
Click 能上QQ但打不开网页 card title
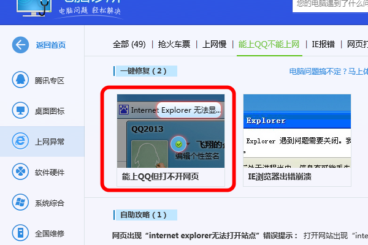(161, 176)
